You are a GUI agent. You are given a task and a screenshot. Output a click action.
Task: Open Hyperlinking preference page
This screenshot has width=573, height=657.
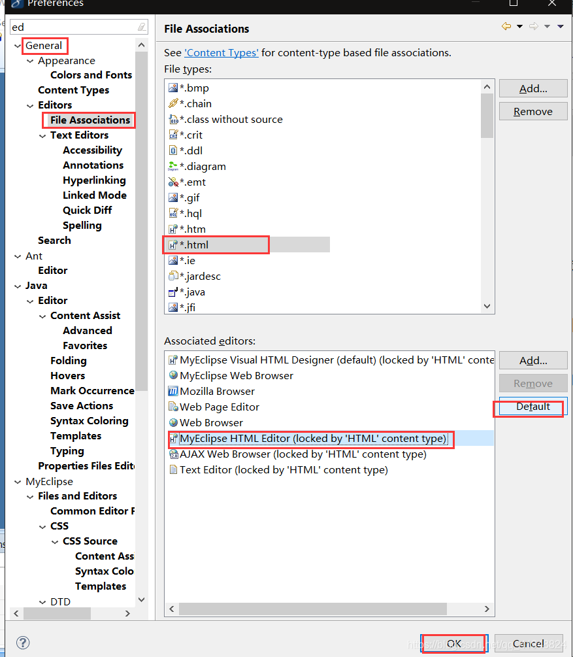95,180
